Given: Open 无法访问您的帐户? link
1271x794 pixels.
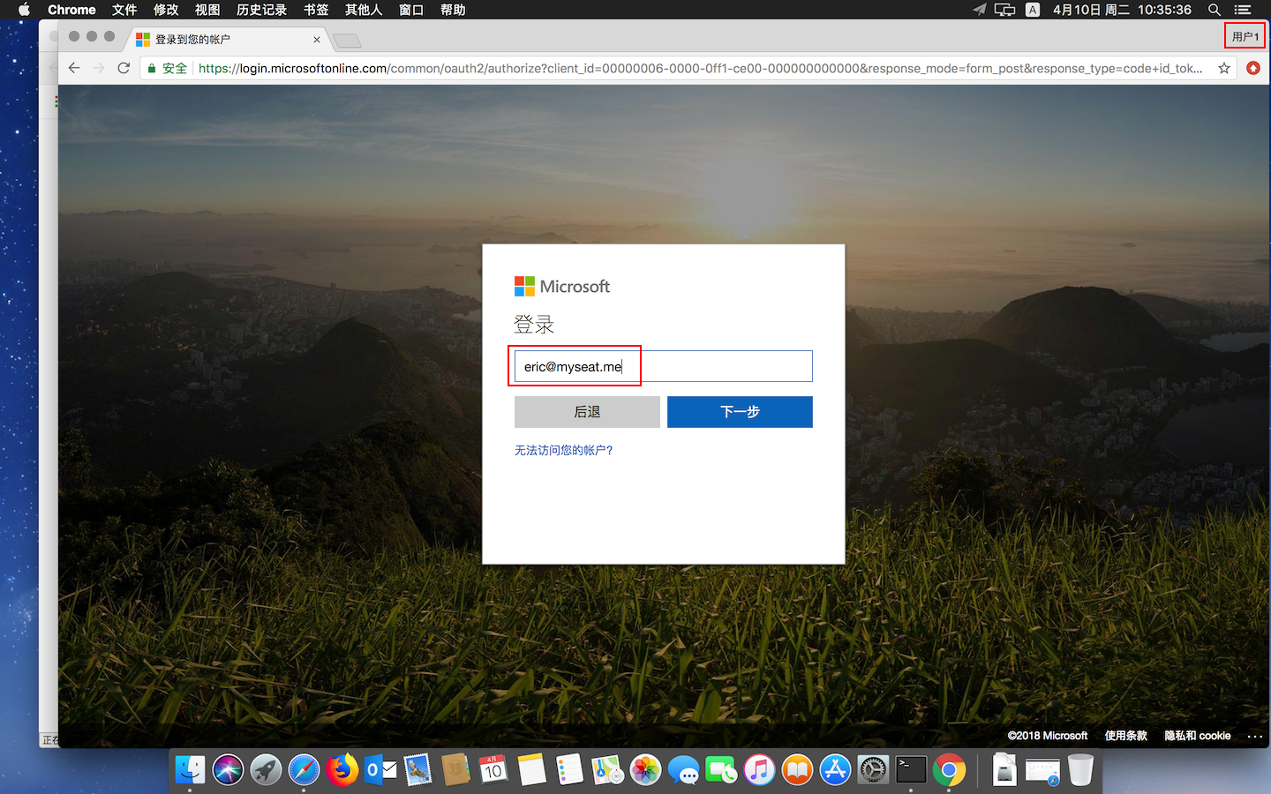Looking at the screenshot, I should 563,450.
